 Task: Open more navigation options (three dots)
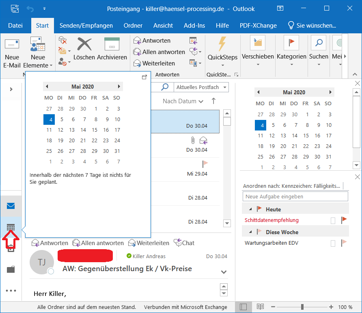[11, 291]
